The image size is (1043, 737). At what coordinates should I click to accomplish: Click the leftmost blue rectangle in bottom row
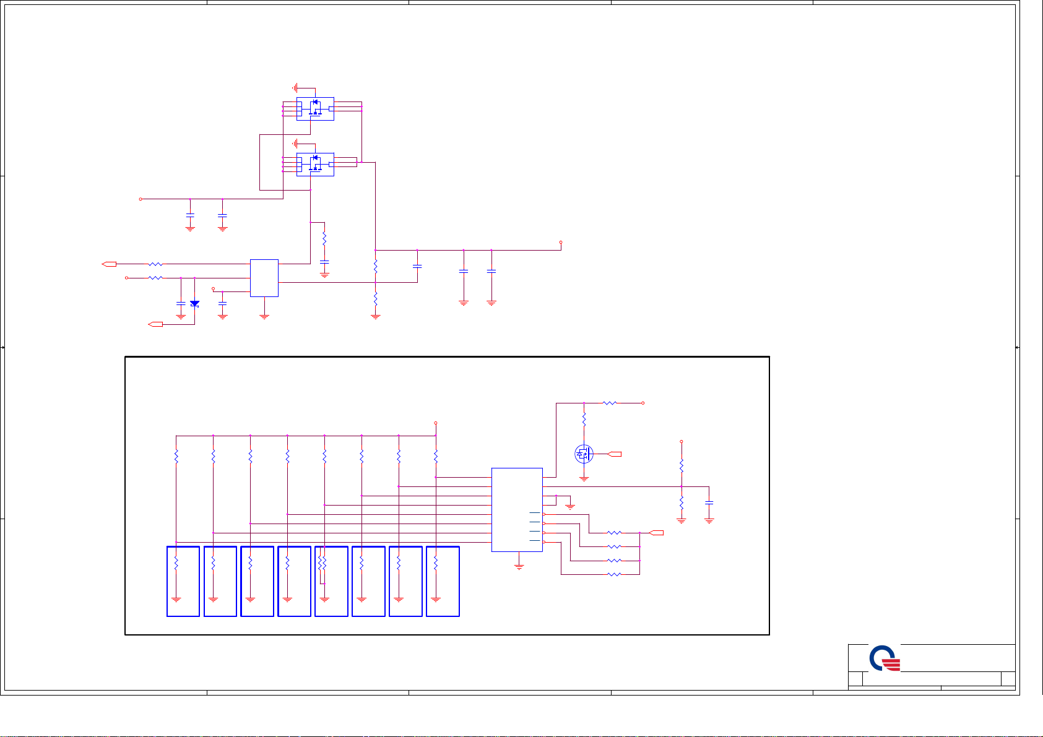pyautogui.click(x=183, y=582)
